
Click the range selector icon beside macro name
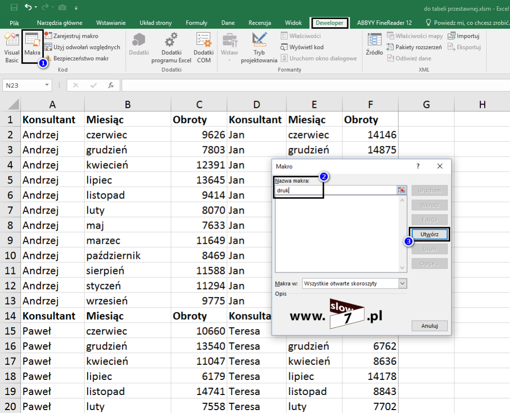click(402, 190)
